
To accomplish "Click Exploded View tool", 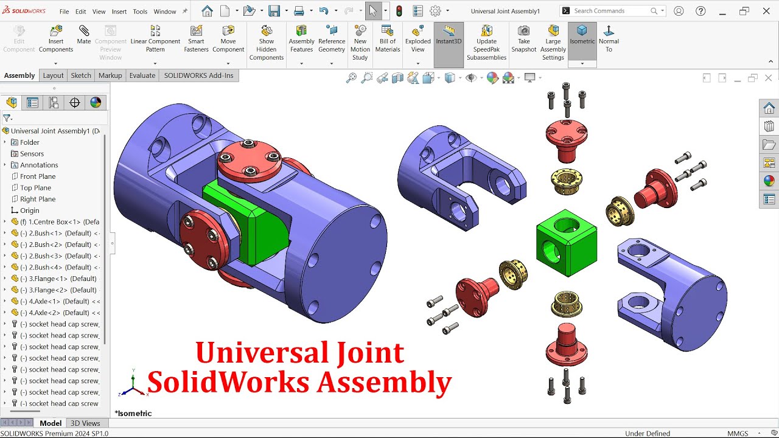I will pos(418,40).
